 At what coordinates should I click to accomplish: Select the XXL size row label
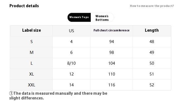tap(32, 85)
